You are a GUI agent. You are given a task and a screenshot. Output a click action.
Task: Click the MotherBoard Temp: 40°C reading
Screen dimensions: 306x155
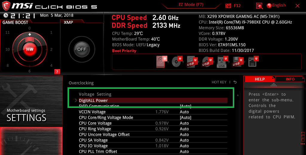point(136,39)
